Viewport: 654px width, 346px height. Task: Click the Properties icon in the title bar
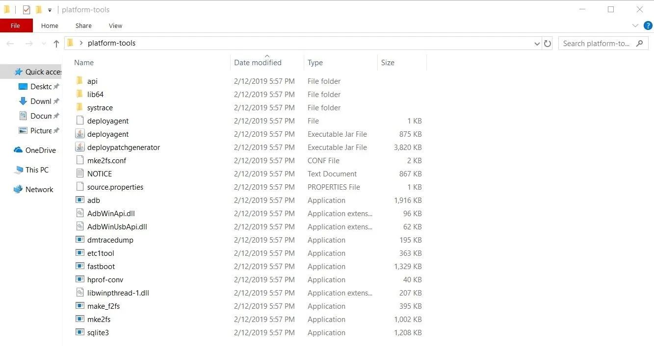26,10
